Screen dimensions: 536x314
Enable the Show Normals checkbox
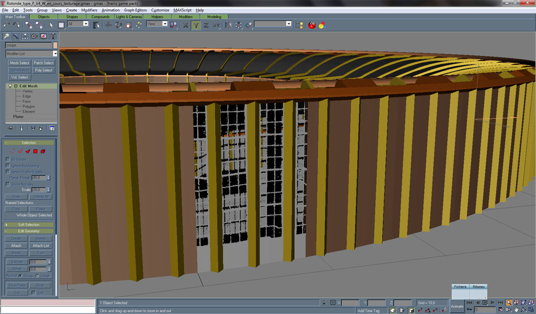(7, 184)
